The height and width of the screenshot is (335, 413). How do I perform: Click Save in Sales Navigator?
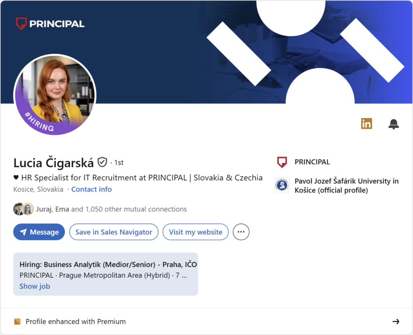click(114, 232)
